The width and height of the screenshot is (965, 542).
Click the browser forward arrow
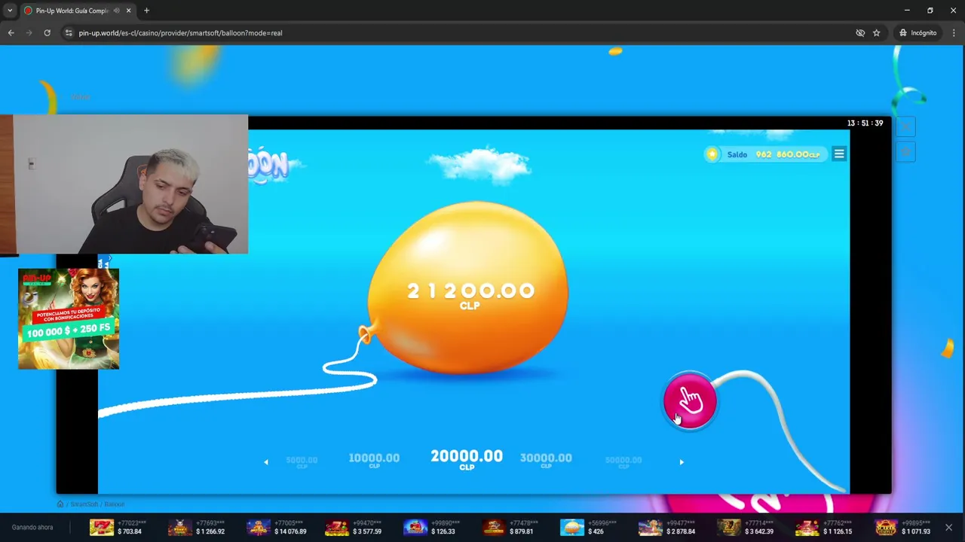(x=29, y=33)
